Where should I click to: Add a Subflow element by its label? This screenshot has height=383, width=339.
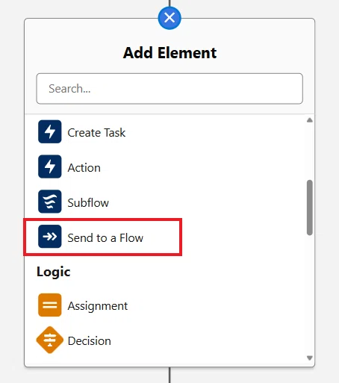click(x=88, y=203)
